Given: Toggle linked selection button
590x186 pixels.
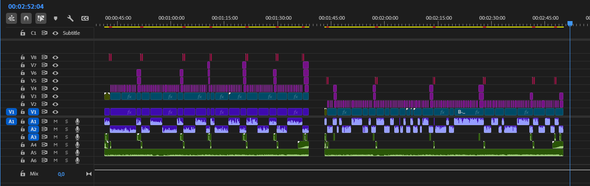Looking at the screenshot, I should coord(40,18).
